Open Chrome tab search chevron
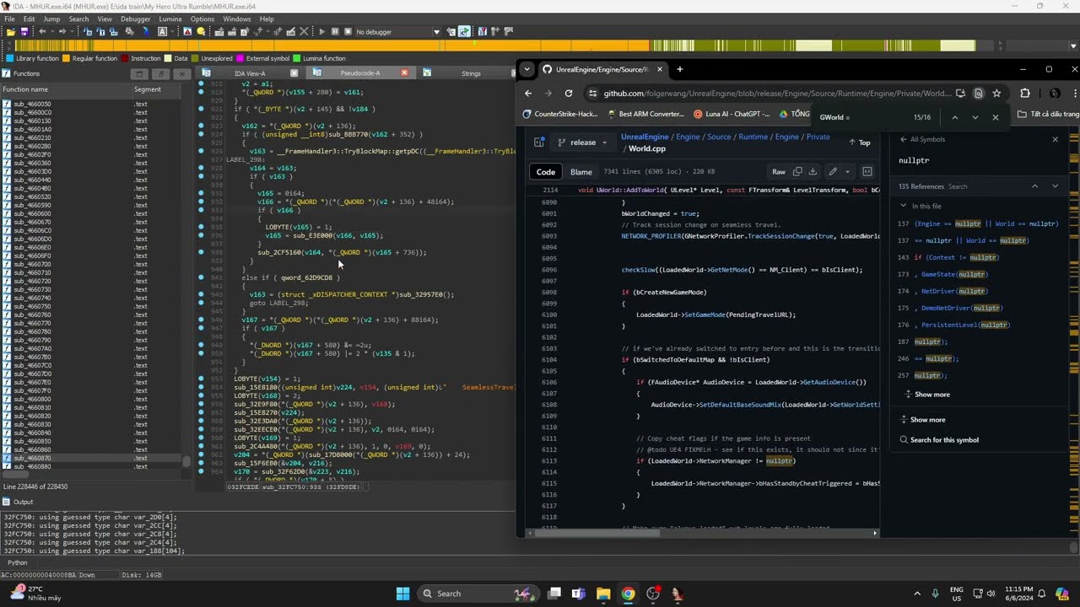 click(x=527, y=69)
